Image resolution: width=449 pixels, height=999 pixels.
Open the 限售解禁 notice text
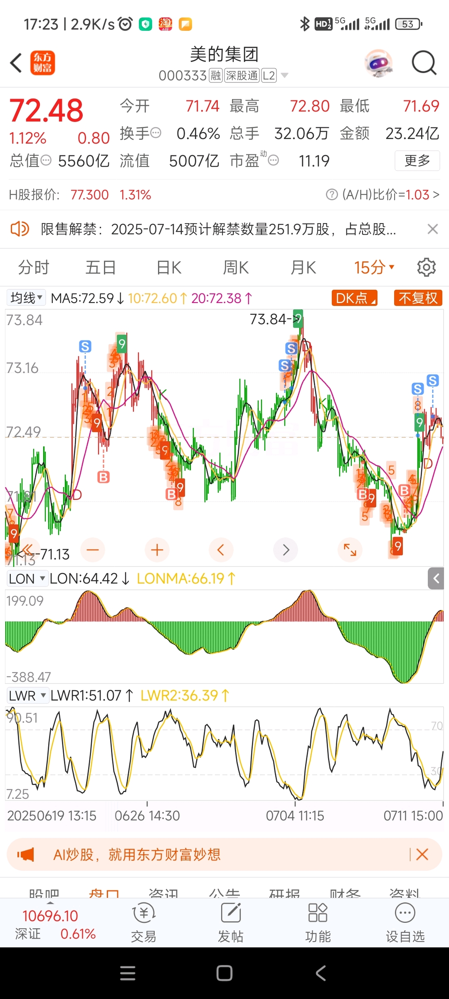point(218,229)
